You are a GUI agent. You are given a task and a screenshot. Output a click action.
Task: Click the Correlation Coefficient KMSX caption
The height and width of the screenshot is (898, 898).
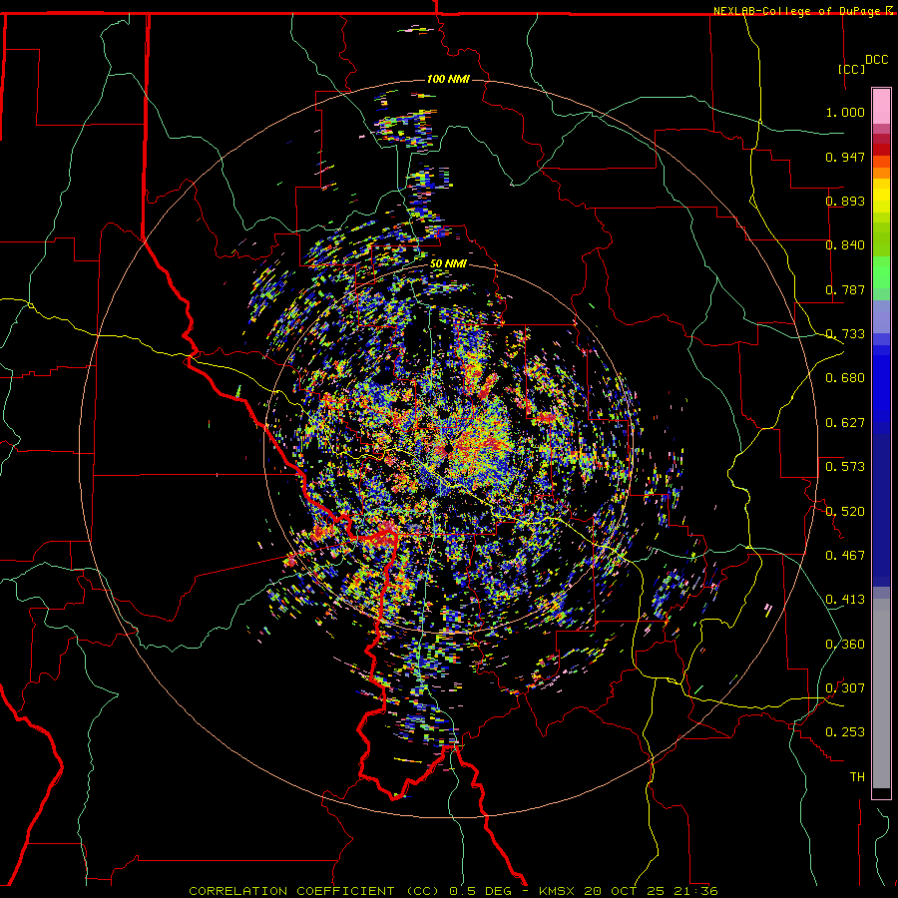point(453,891)
